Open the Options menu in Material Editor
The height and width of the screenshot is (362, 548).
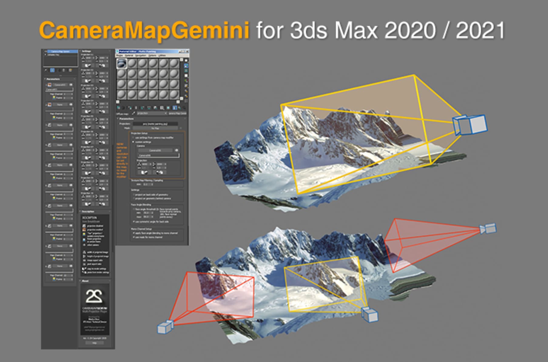coord(152,55)
